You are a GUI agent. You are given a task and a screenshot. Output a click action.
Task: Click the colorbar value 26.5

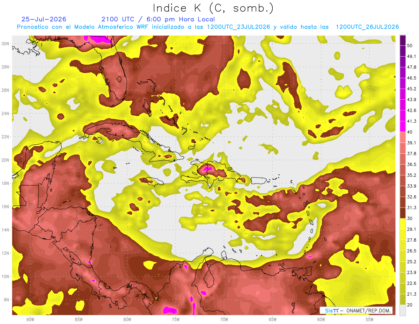[x=412, y=251]
